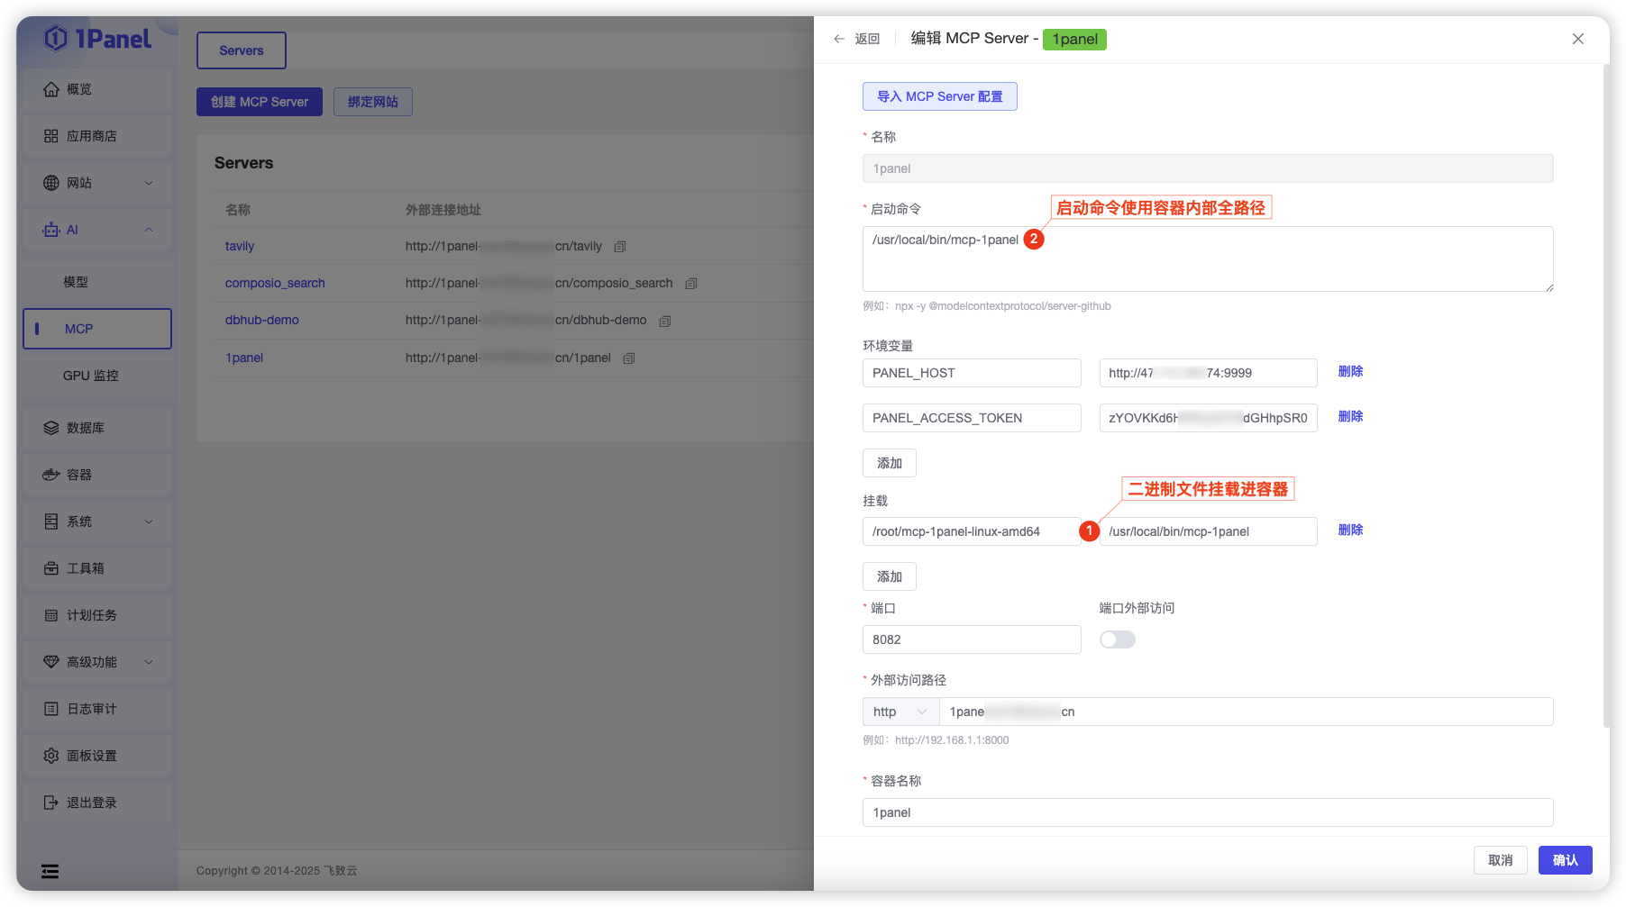1626x907 pixels.
Task: Expand the 高级功能 menu
Action: click(x=97, y=662)
